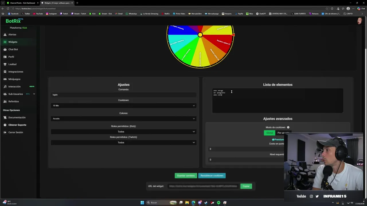Open the user avatar in BotRix header
Image resolution: width=367 pixels, height=206 pixels.
click(x=359, y=21)
